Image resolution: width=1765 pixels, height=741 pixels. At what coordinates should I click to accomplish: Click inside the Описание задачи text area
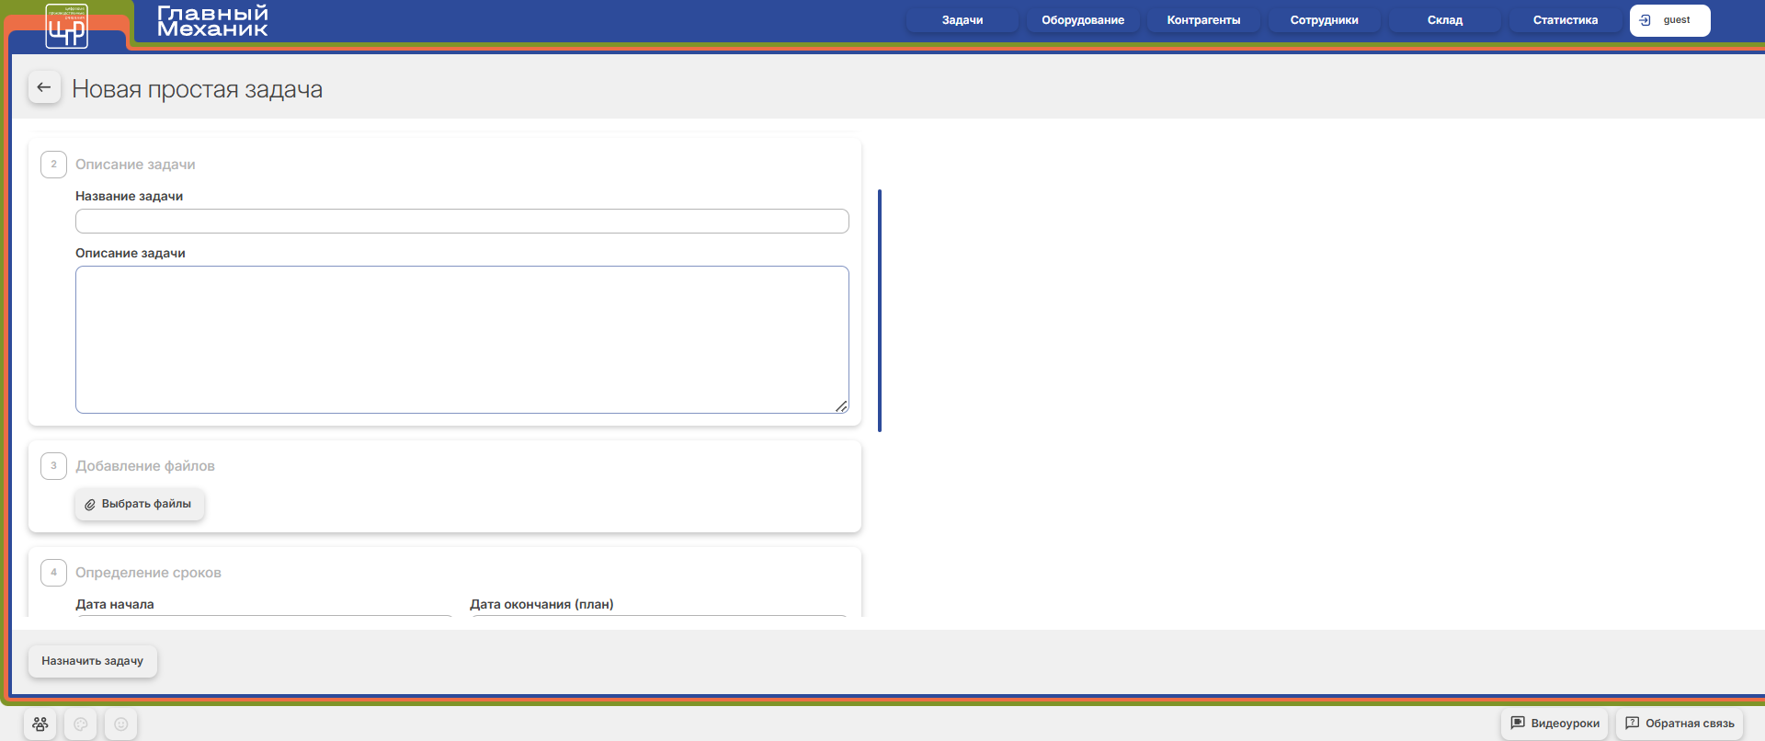[462, 339]
